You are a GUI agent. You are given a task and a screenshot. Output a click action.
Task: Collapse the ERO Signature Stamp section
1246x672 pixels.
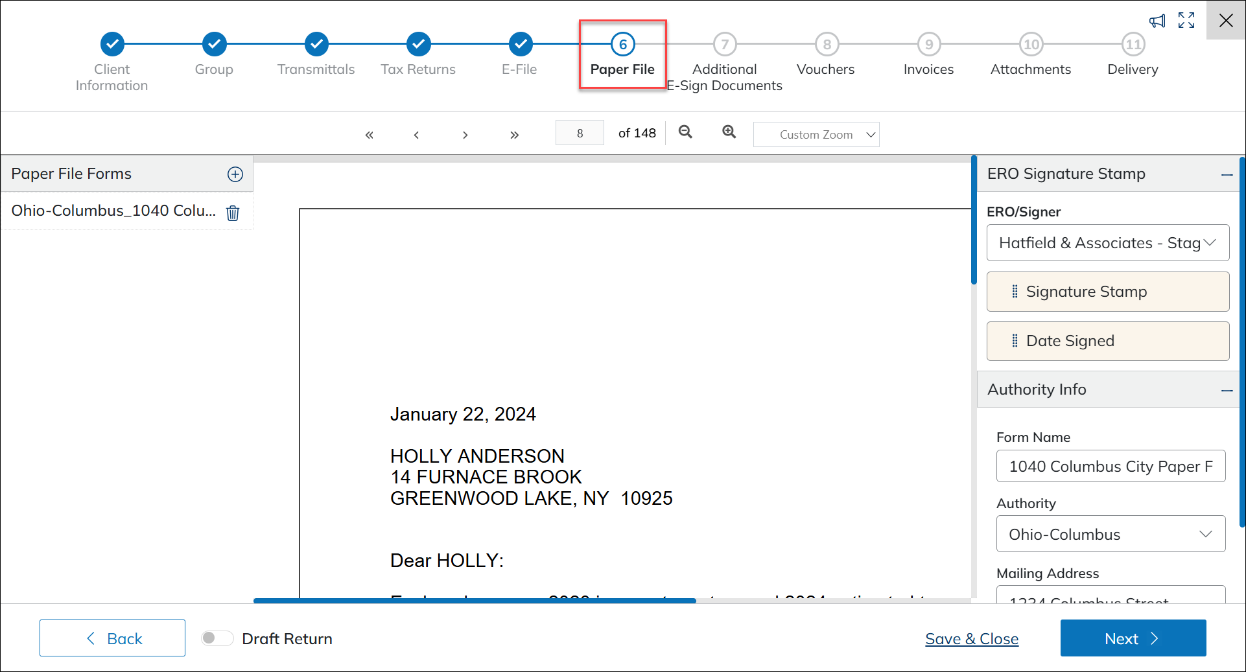(1227, 174)
